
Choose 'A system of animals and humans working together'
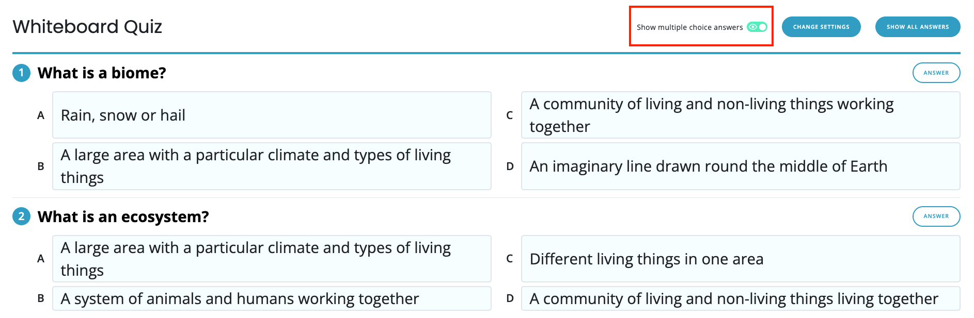pos(271,298)
